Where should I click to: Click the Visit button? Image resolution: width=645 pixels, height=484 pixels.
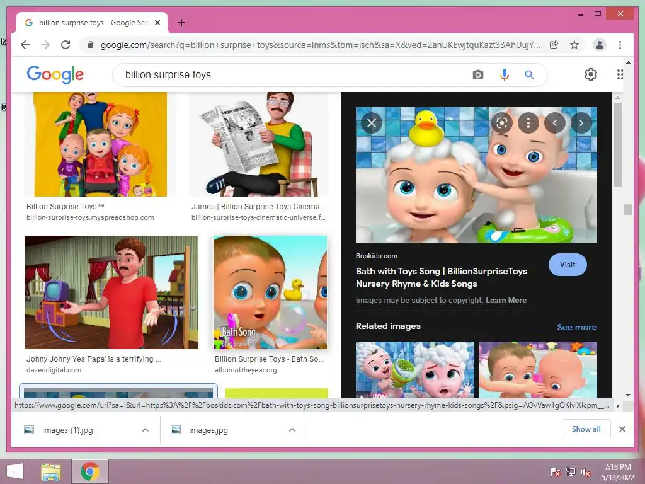568,265
